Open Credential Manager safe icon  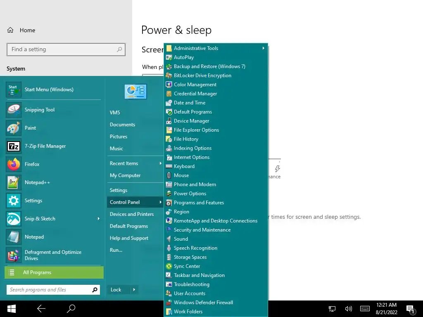169,94
